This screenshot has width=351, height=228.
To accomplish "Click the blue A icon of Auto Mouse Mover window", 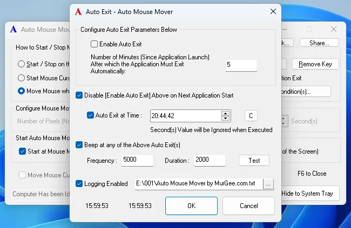I will coord(13,29).
